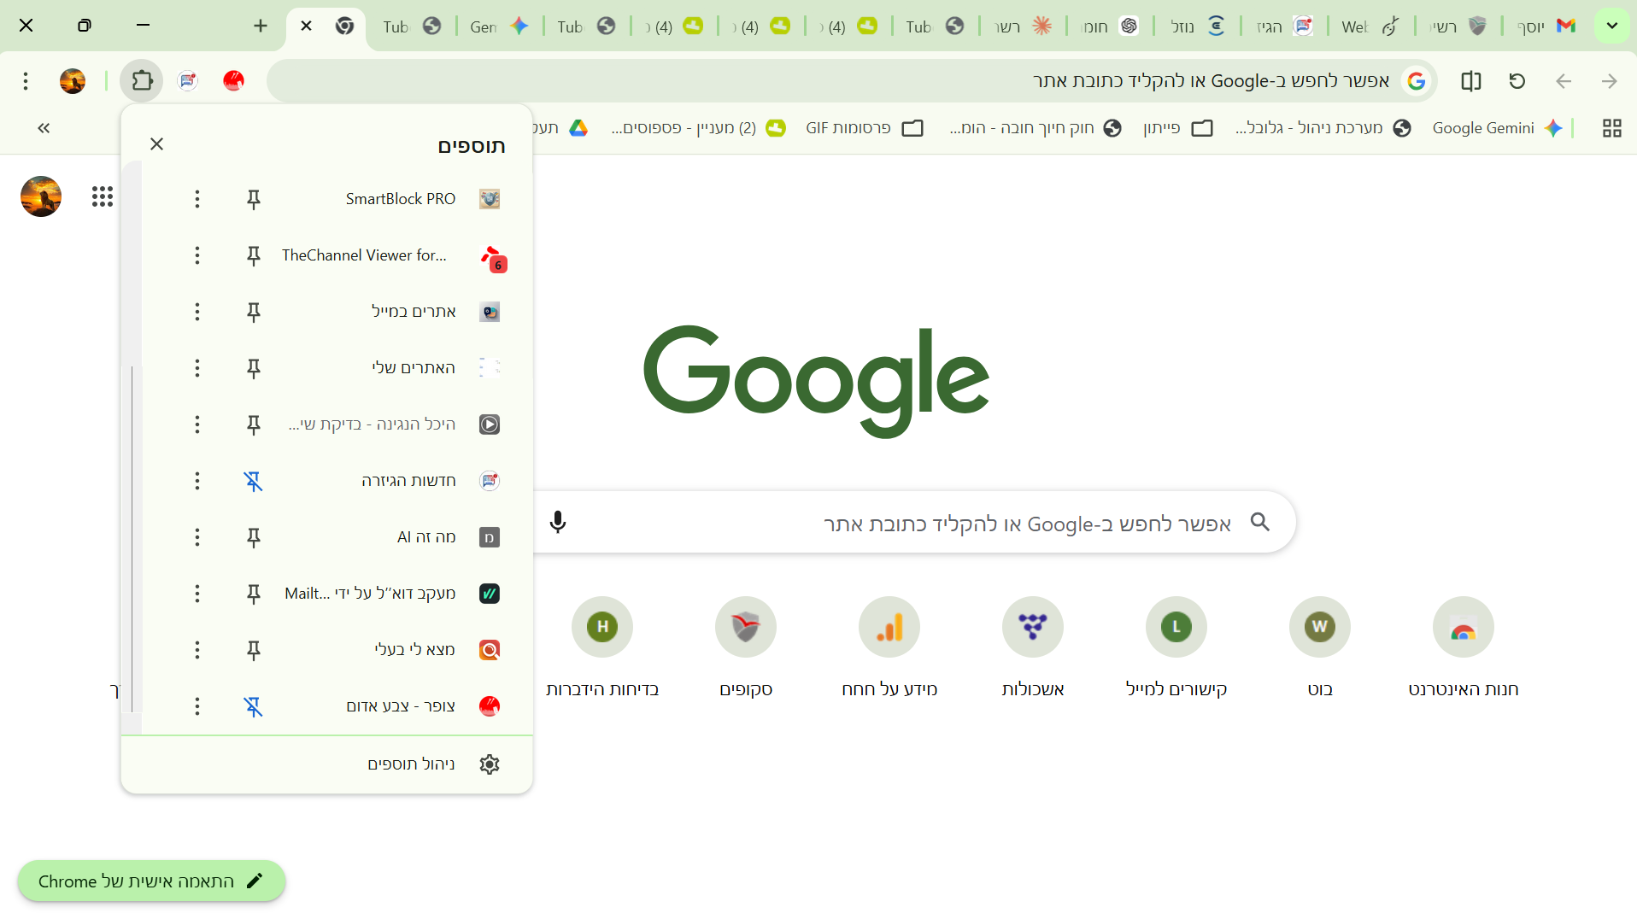Pin the חדשות הגיזרה extension
This screenshot has width=1637, height=919.
(x=254, y=481)
